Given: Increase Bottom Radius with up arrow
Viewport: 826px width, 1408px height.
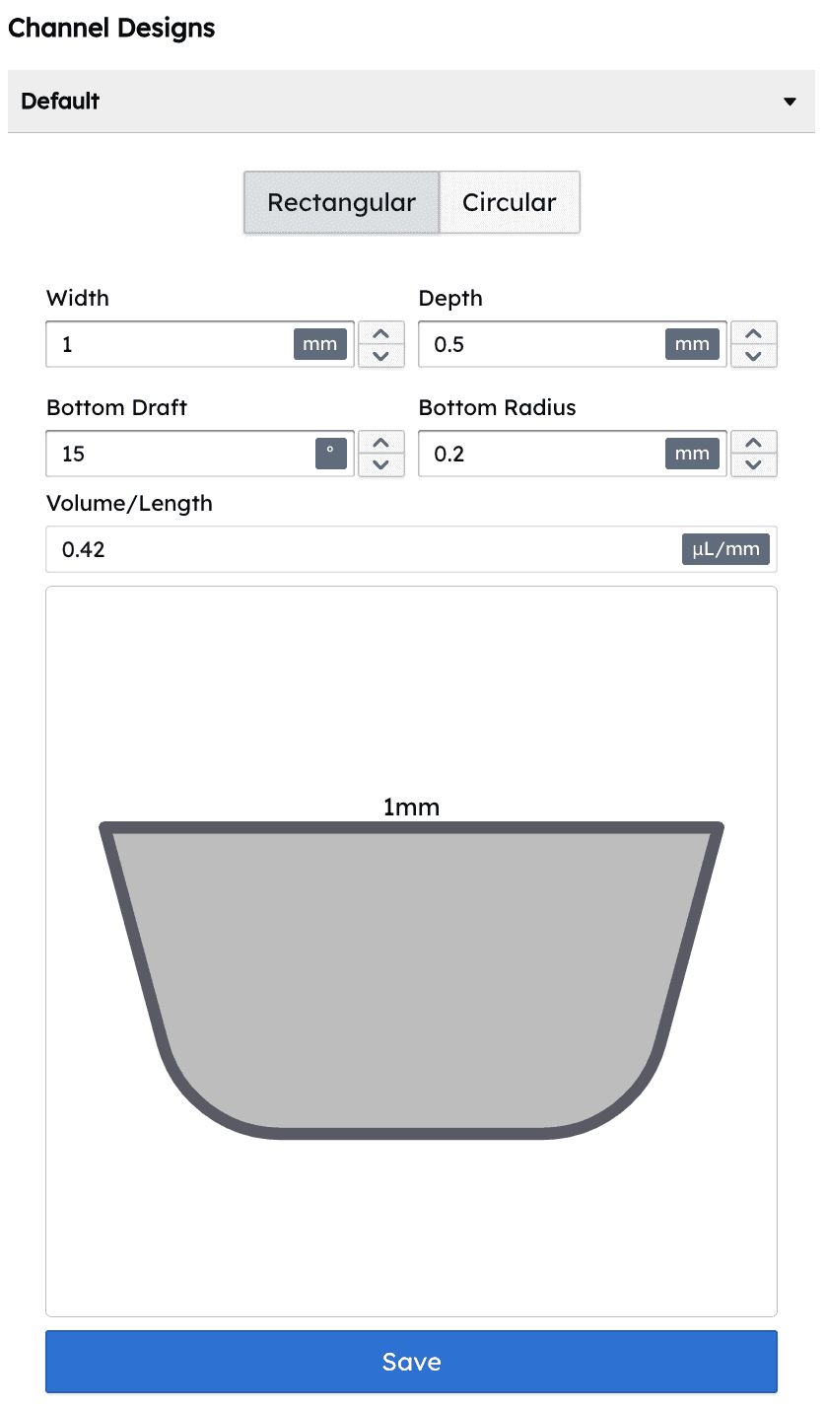Looking at the screenshot, I should 754,443.
